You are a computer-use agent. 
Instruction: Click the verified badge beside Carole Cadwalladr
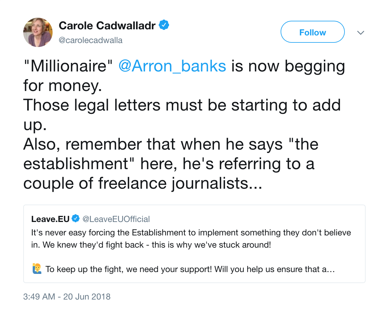coord(164,25)
